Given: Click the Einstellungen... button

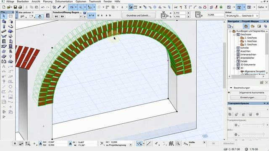Looking at the screenshot, I should point(248,97).
